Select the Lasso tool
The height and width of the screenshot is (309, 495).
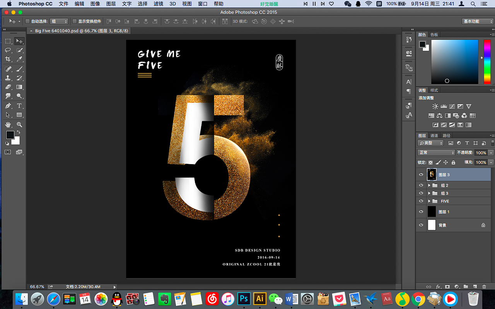tap(8, 50)
